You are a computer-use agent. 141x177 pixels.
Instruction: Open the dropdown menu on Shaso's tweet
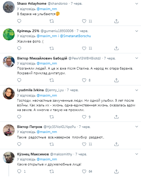tap(137, 4)
